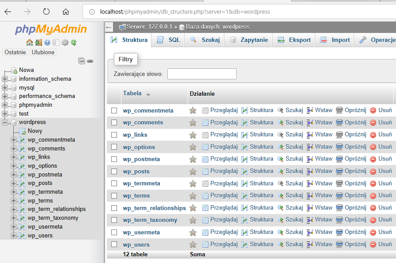396x263 pixels.
Task: Click Nowy under wordpress in tree
Action: [x=35, y=131]
